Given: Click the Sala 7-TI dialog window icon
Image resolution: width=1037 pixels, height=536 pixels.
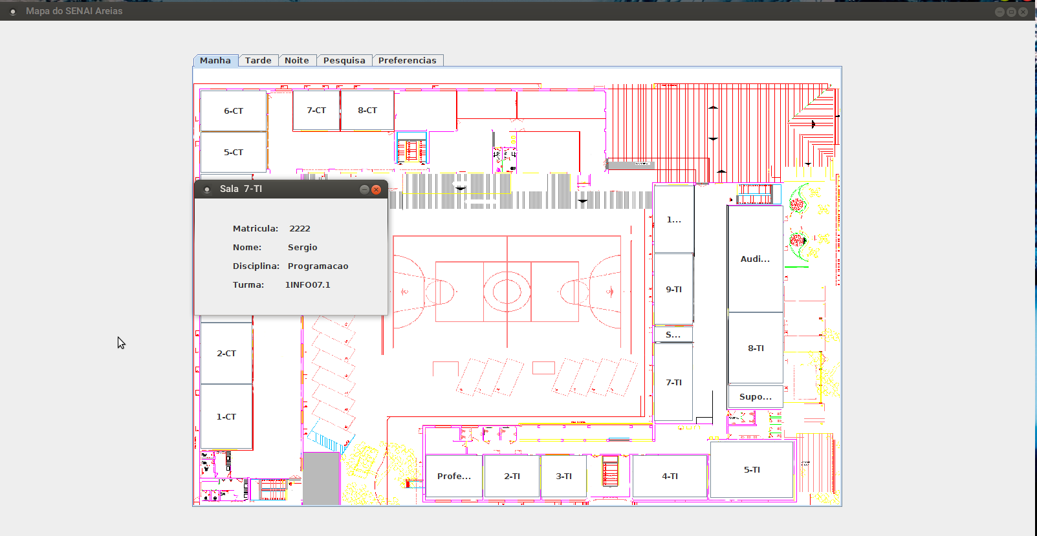Looking at the screenshot, I should click(207, 189).
